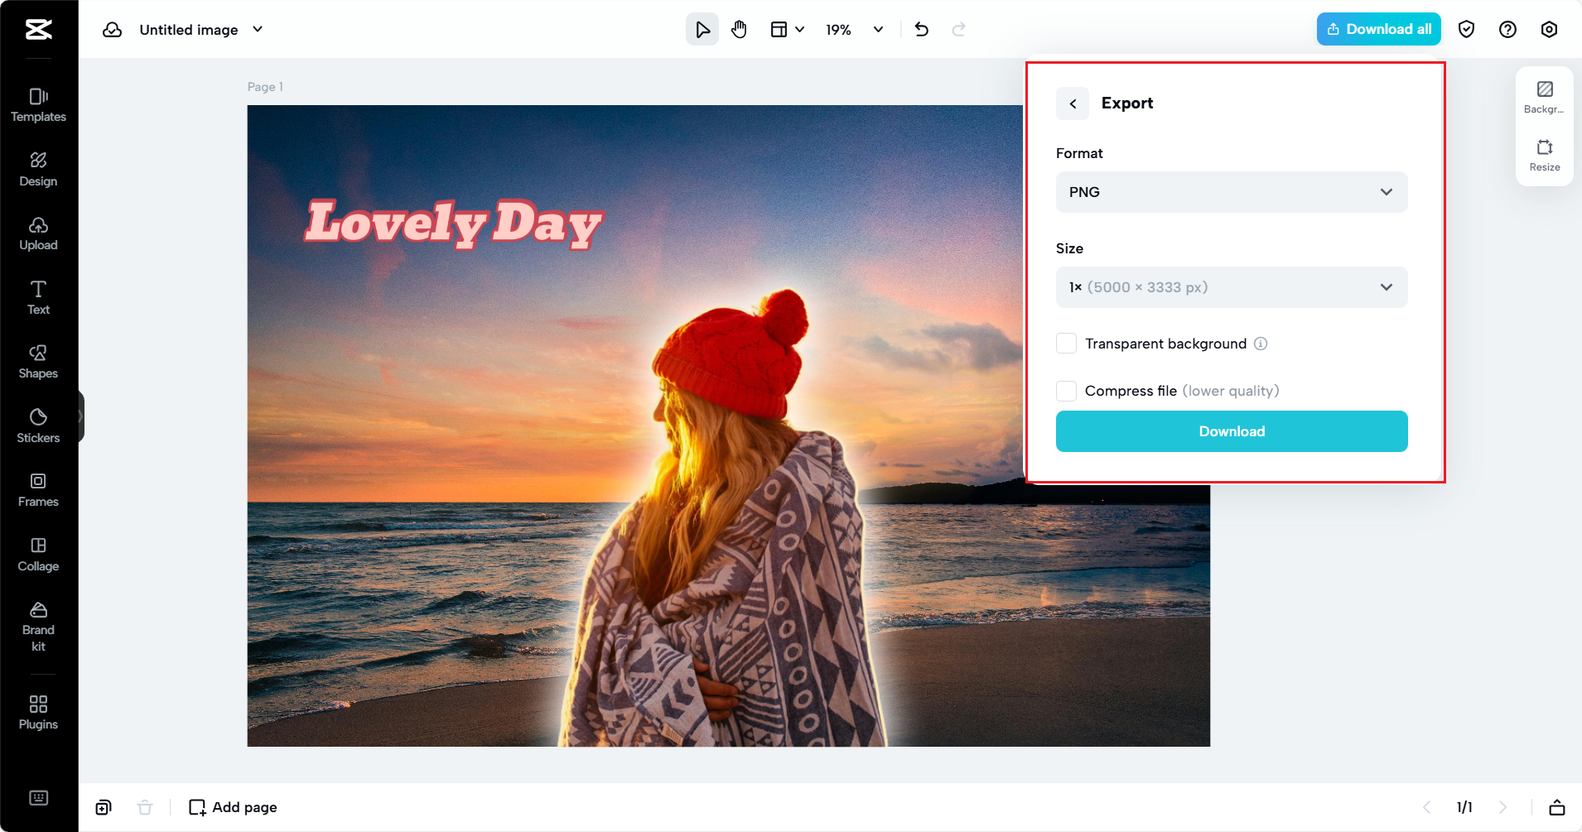The image size is (1582, 832).
Task: Open the Shapes panel
Action: pyautogui.click(x=38, y=362)
